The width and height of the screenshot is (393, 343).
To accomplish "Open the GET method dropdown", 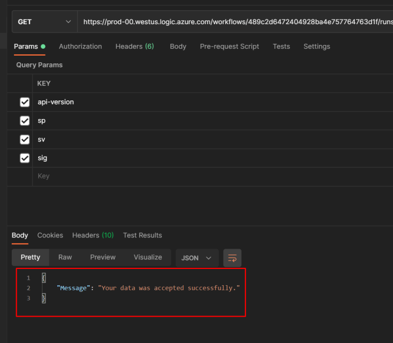I will click(44, 22).
